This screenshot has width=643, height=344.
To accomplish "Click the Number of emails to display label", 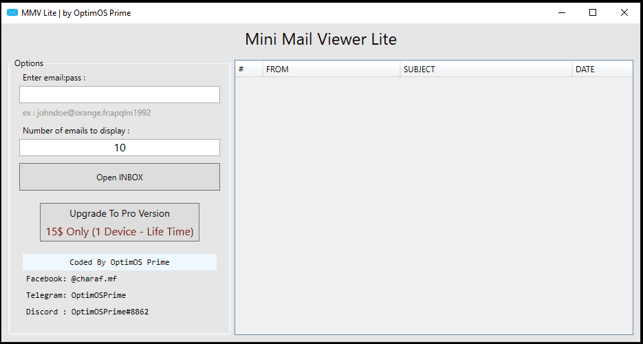I will 76,131.
